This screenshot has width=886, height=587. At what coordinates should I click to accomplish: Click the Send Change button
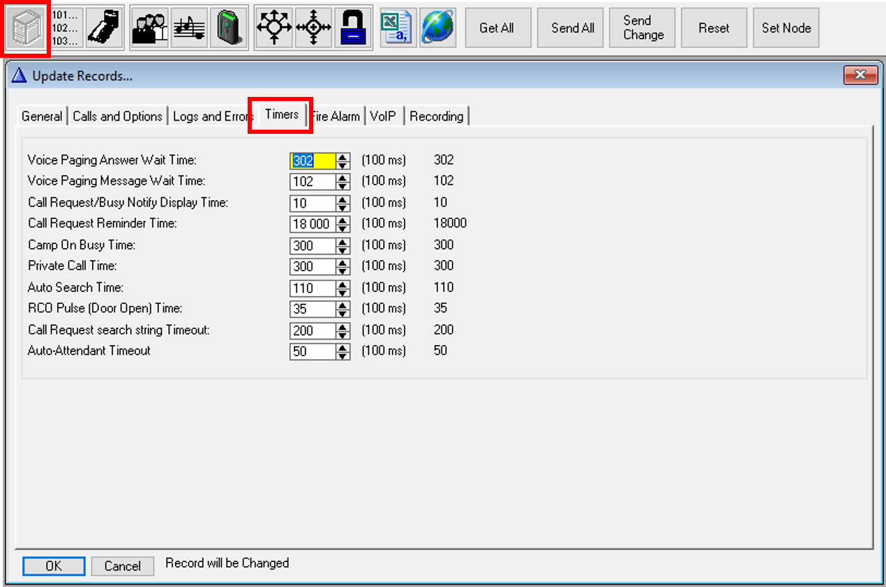(x=643, y=28)
